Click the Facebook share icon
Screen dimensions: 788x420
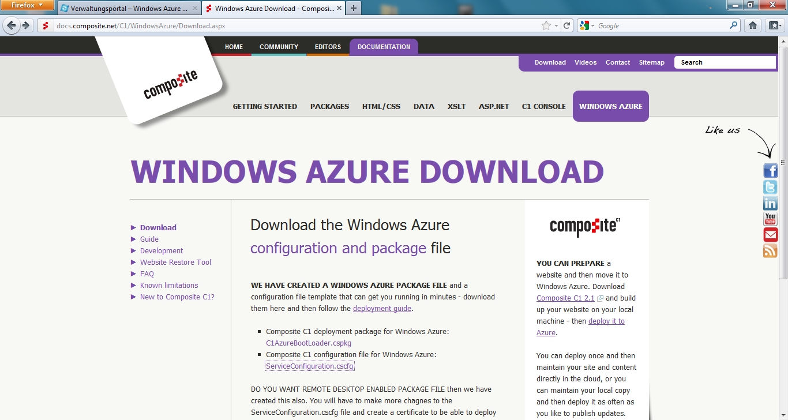click(x=770, y=171)
